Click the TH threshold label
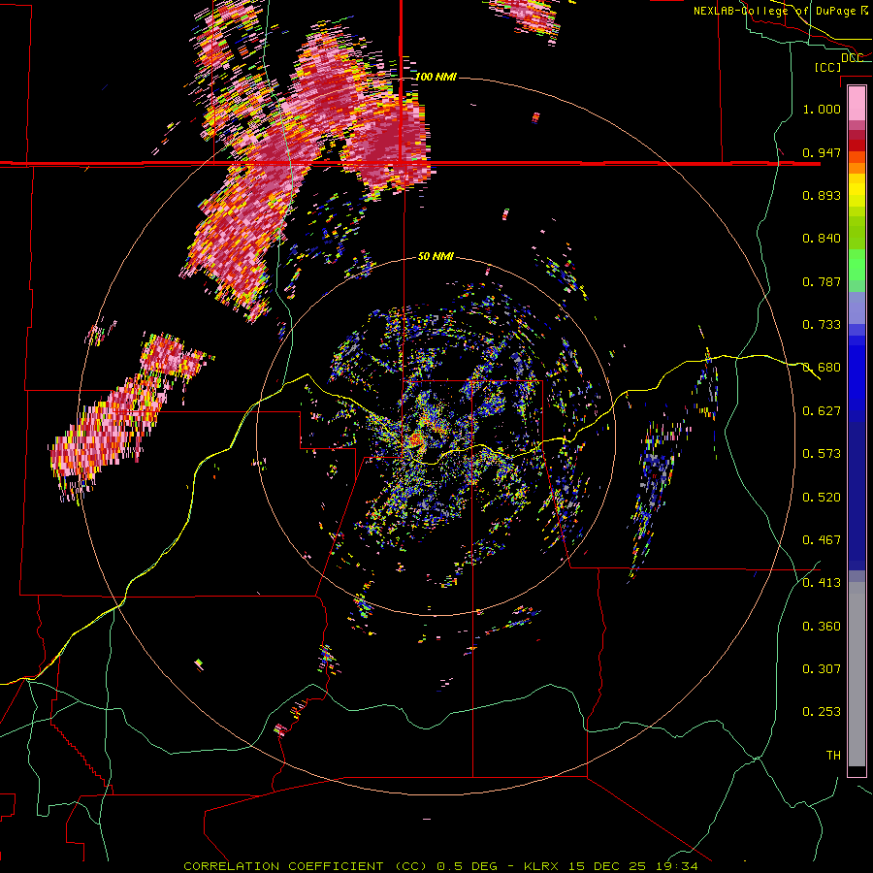The image size is (873, 873). click(833, 756)
